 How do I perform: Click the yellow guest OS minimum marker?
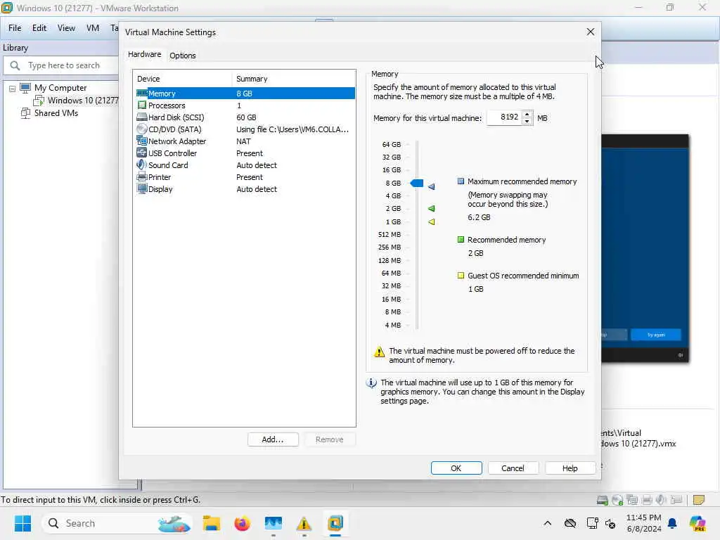pyautogui.click(x=431, y=221)
